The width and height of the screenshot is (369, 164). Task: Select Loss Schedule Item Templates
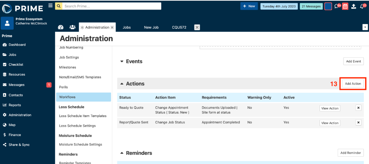point(83,116)
